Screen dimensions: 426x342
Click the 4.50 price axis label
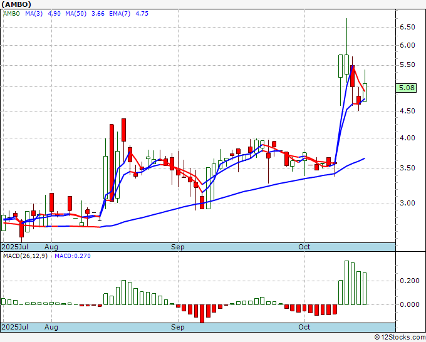click(407, 111)
